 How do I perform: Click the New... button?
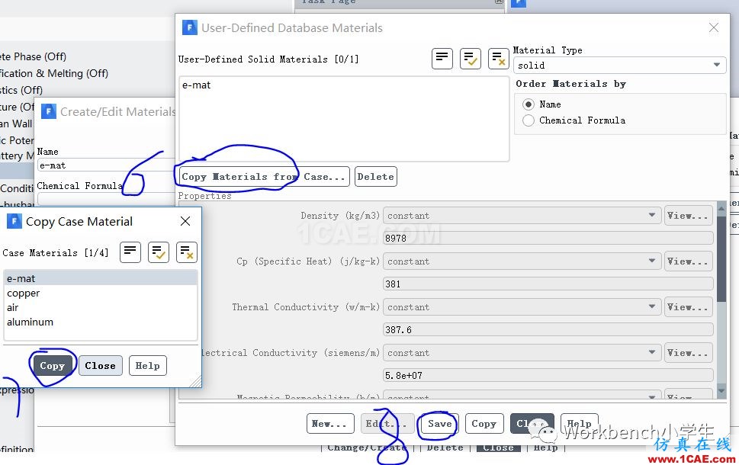click(x=329, y=424)
